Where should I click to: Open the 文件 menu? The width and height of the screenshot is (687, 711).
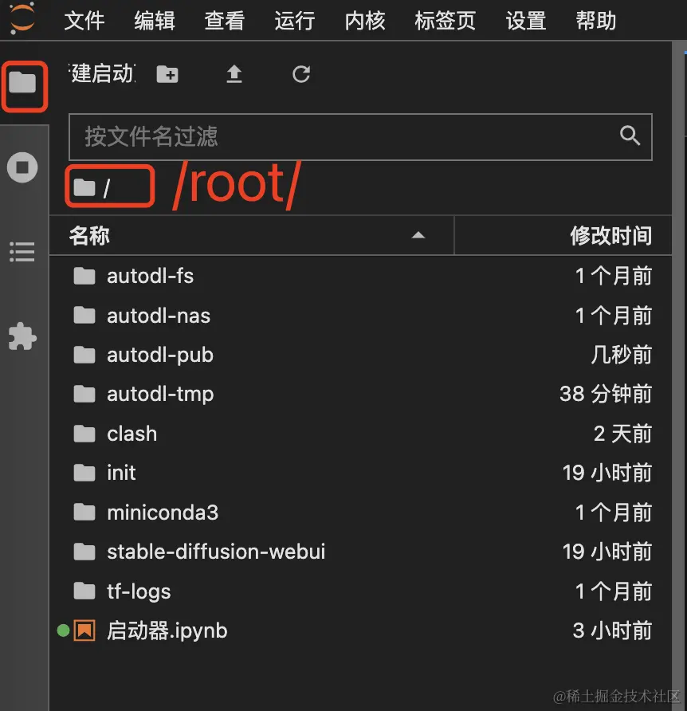(x=84, y=21)
